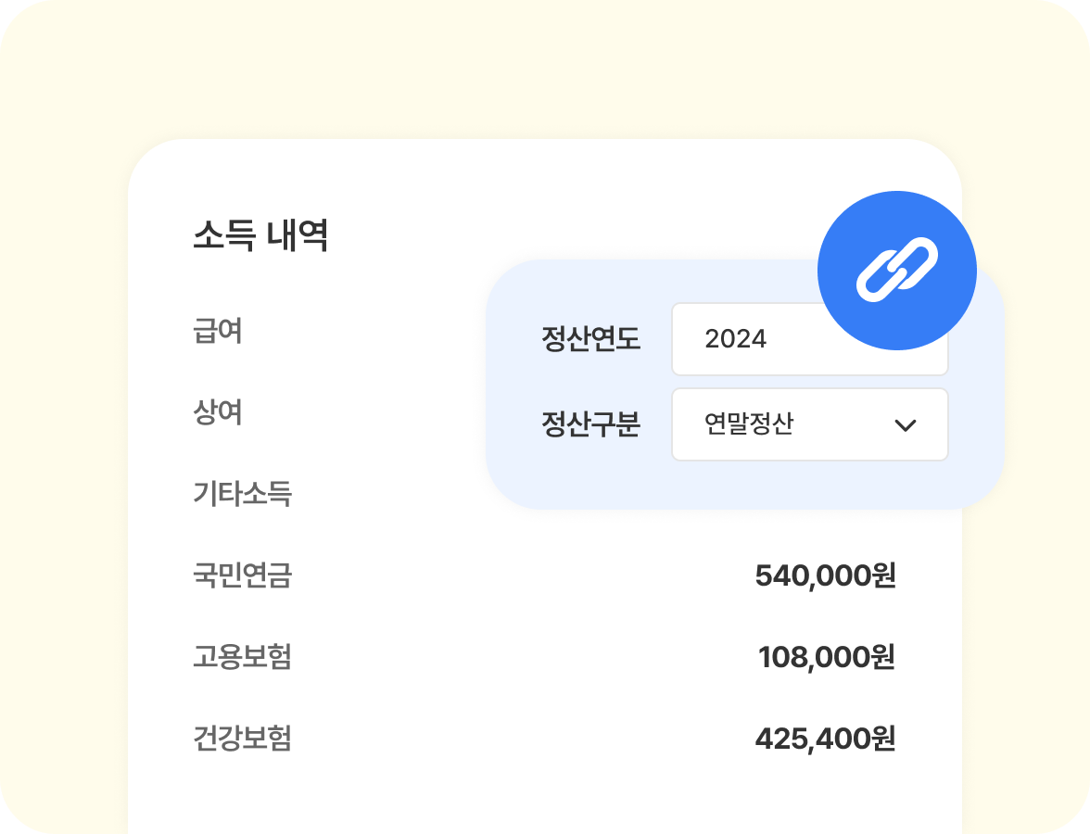Image resolution: width=1090 pixels, height=834 pixels.
Task: Click the selected 연말정산 value text
Action: click(749, 424)
